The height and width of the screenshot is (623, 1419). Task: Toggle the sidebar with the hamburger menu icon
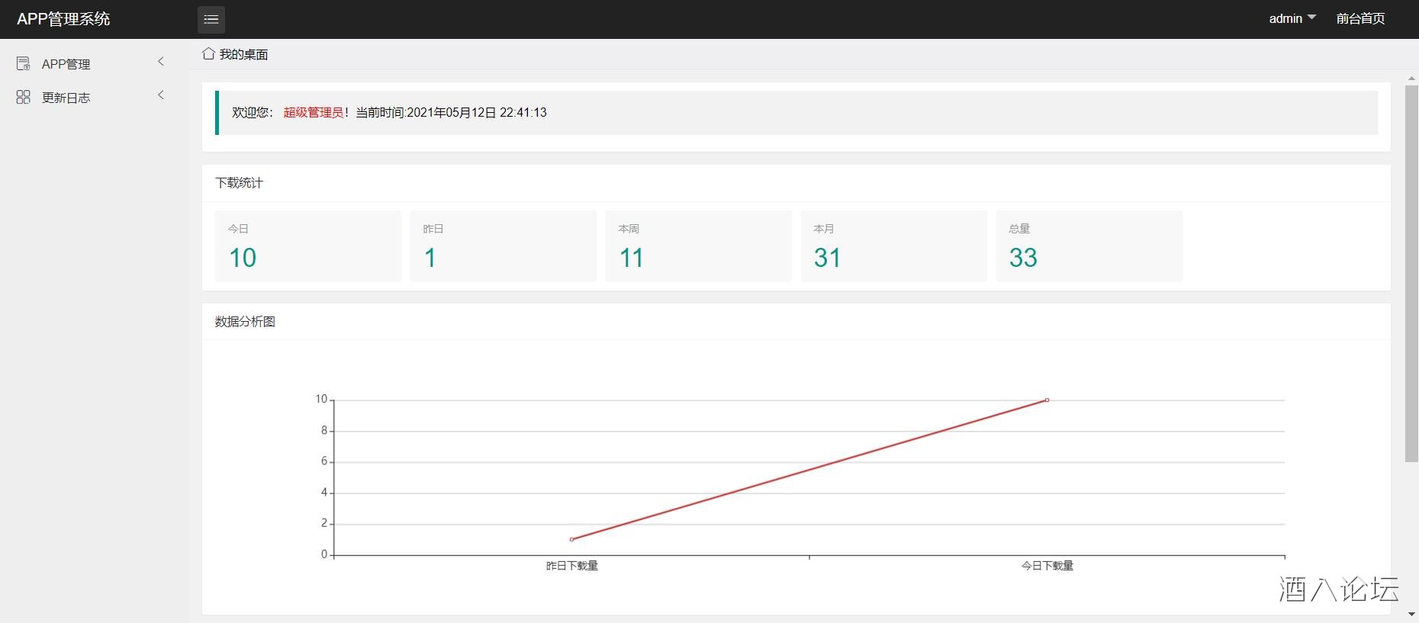(x=211, y=20)
